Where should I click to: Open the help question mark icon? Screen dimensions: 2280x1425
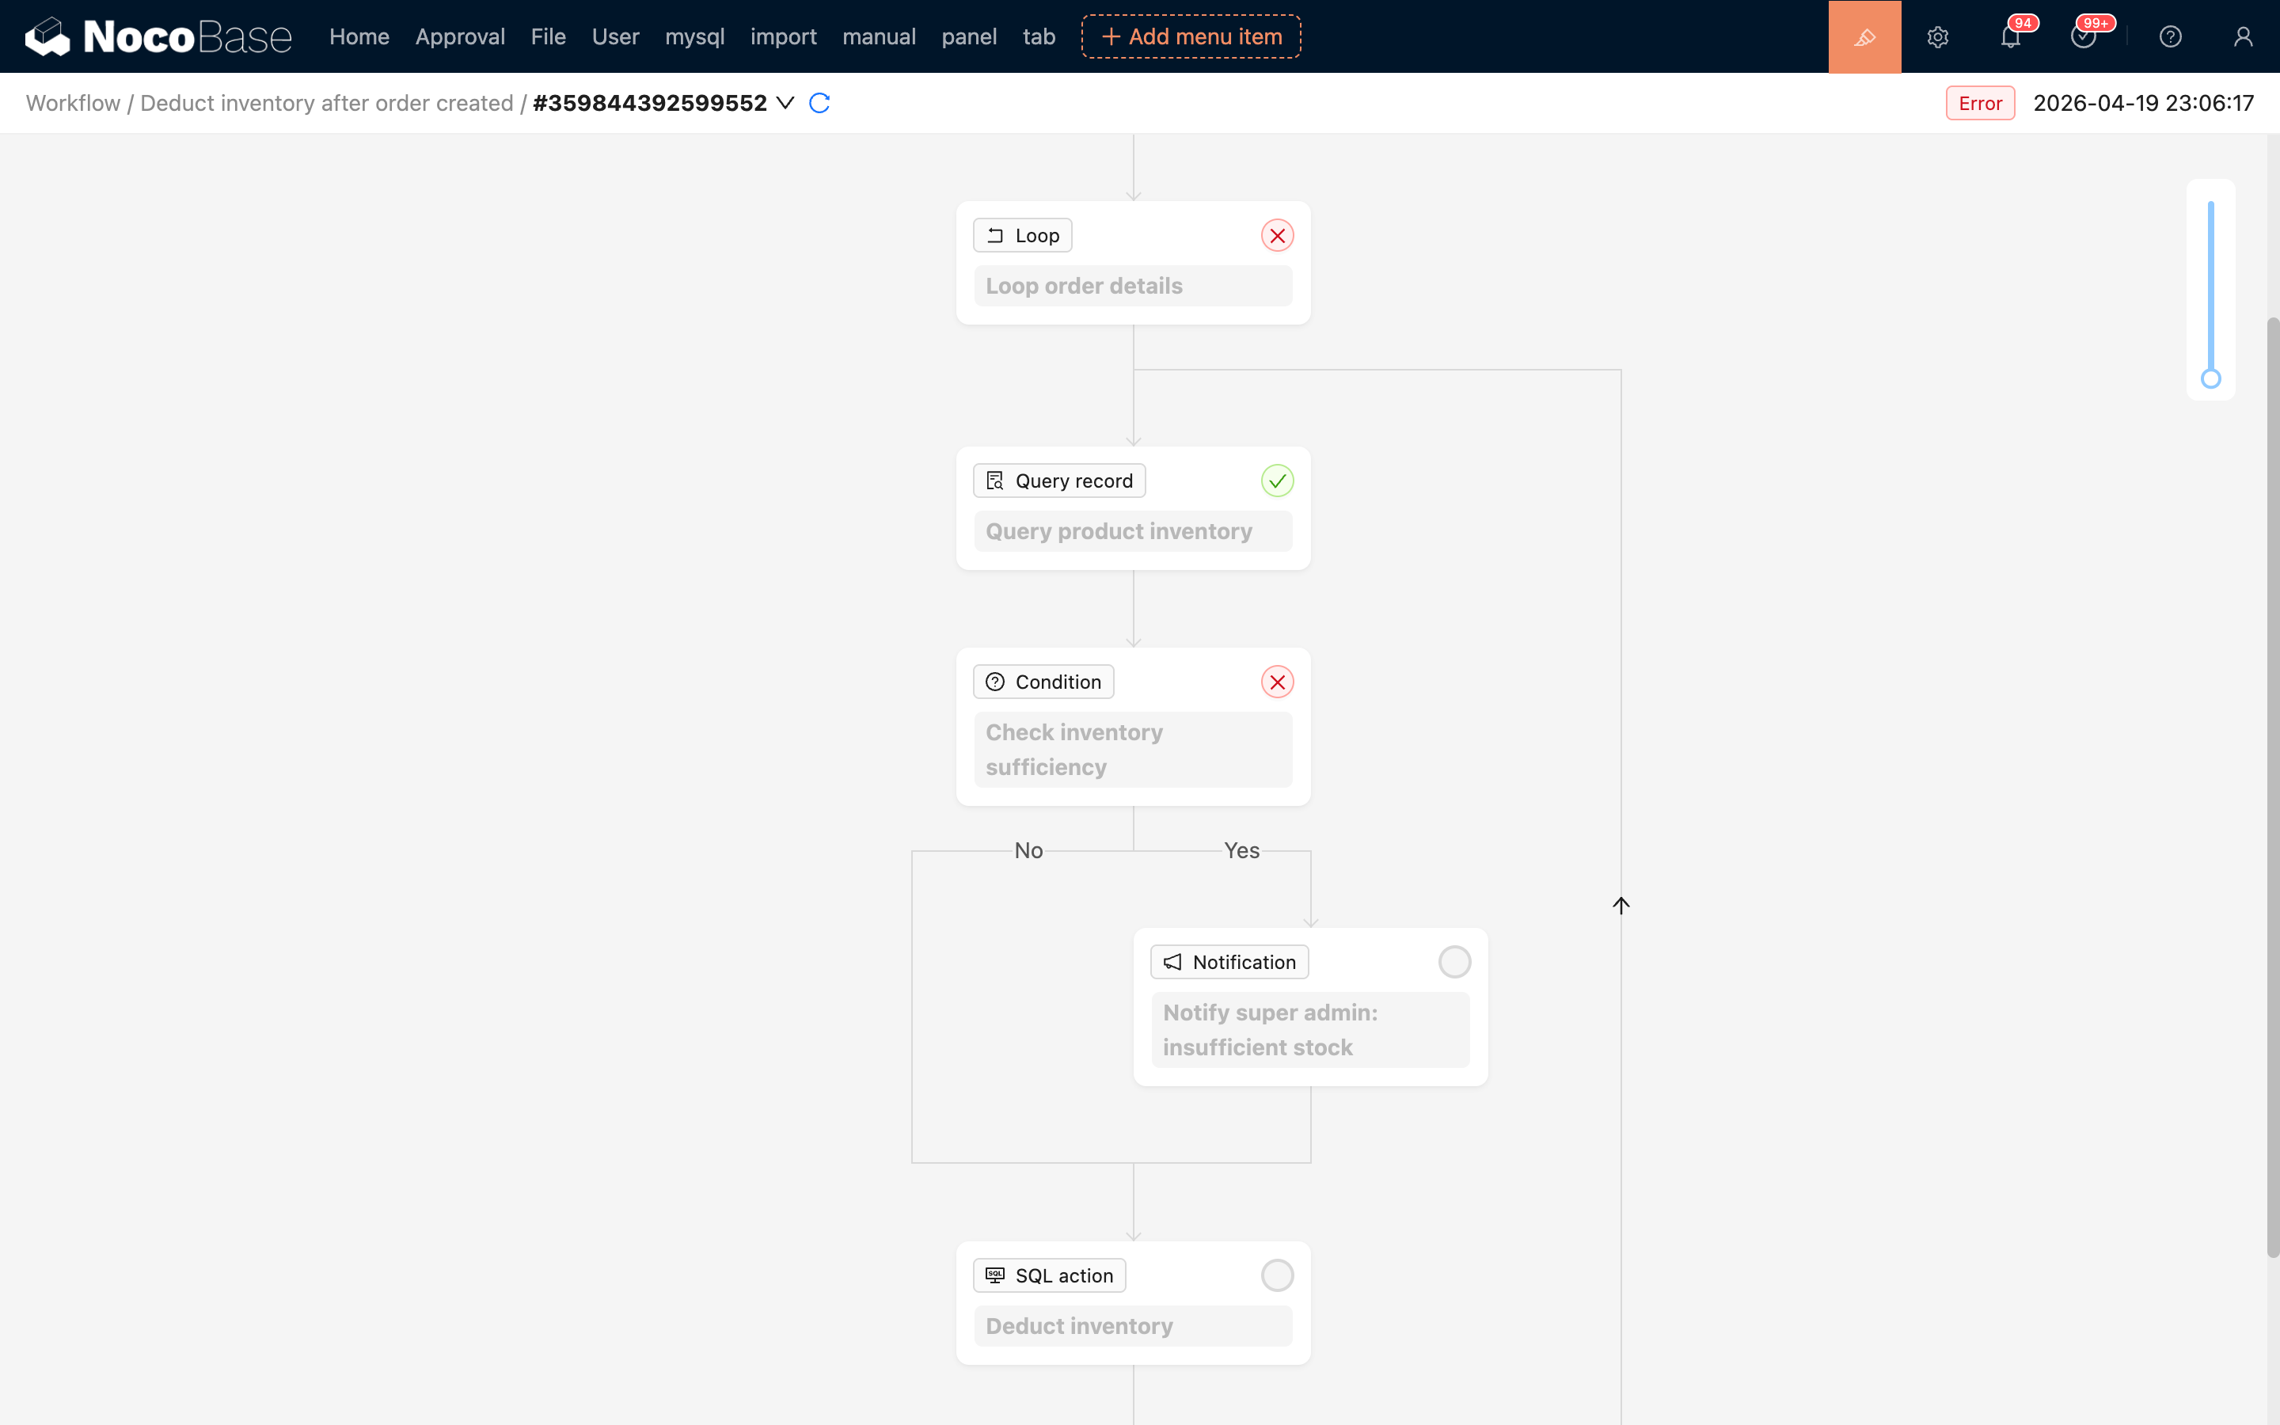[x=2170, y=36]
